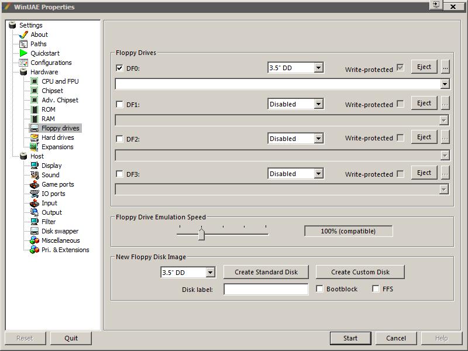Go to Configurations page
Screen dimensions: 468x351
(x=51, y=63)
